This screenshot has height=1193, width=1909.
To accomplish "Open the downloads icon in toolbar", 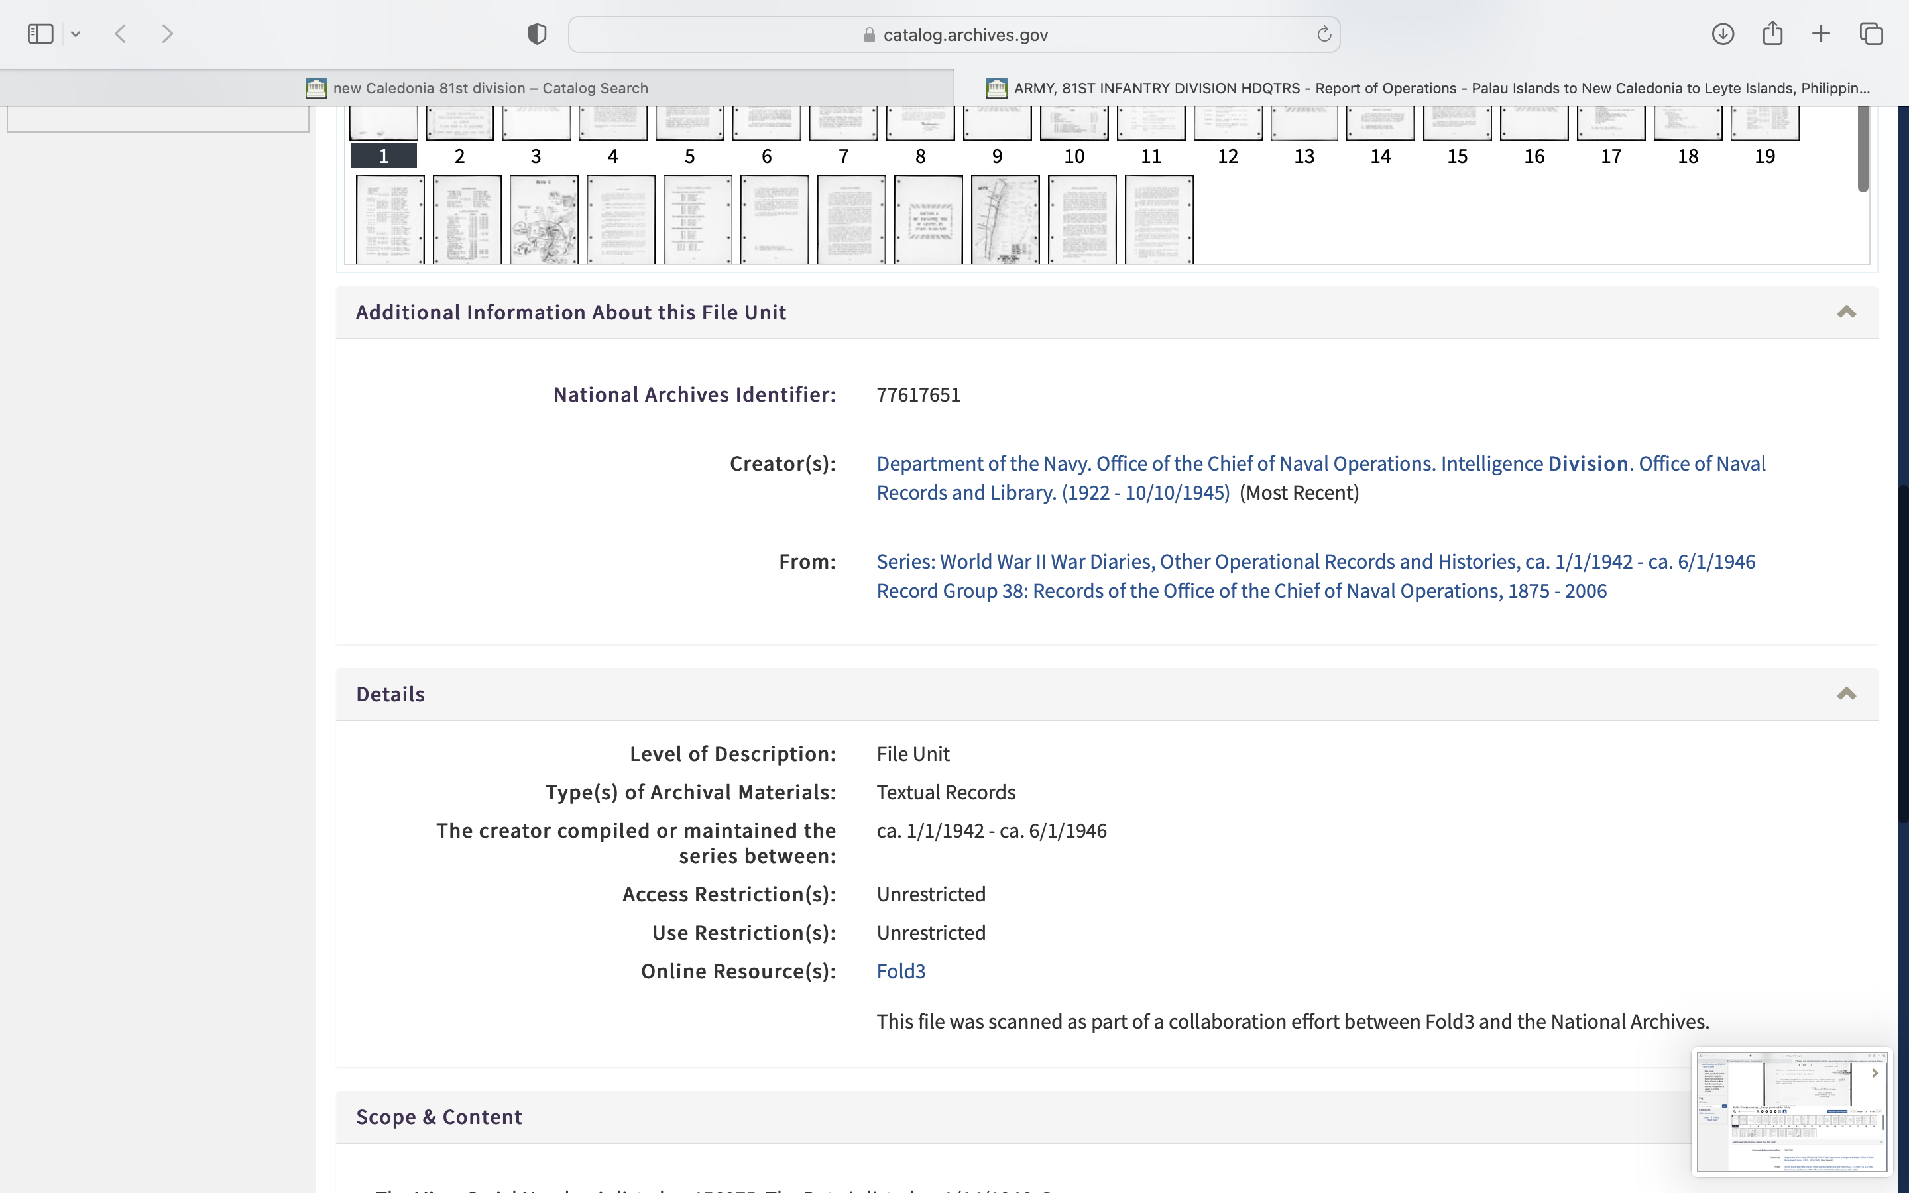I will pos(1723,34).
